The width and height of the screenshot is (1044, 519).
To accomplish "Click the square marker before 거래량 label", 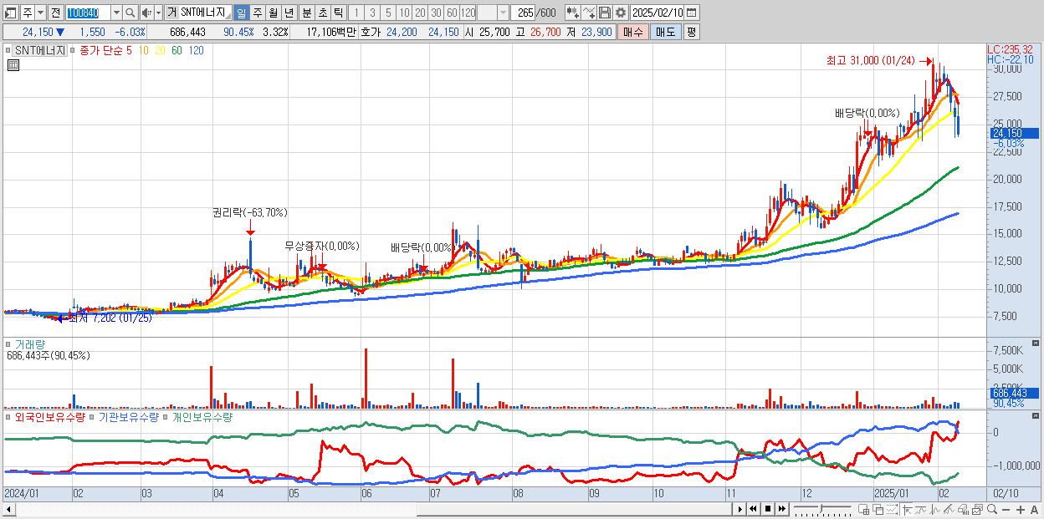I will 9,344.
